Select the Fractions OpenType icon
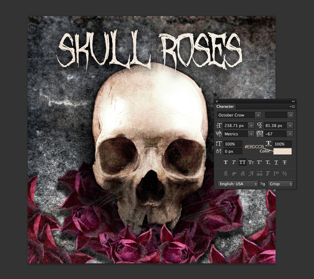 [x=285, y=173]
